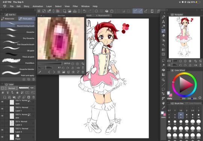The image size is (203, 141).
Task: Open the File menu
Action: coord(12,6)
